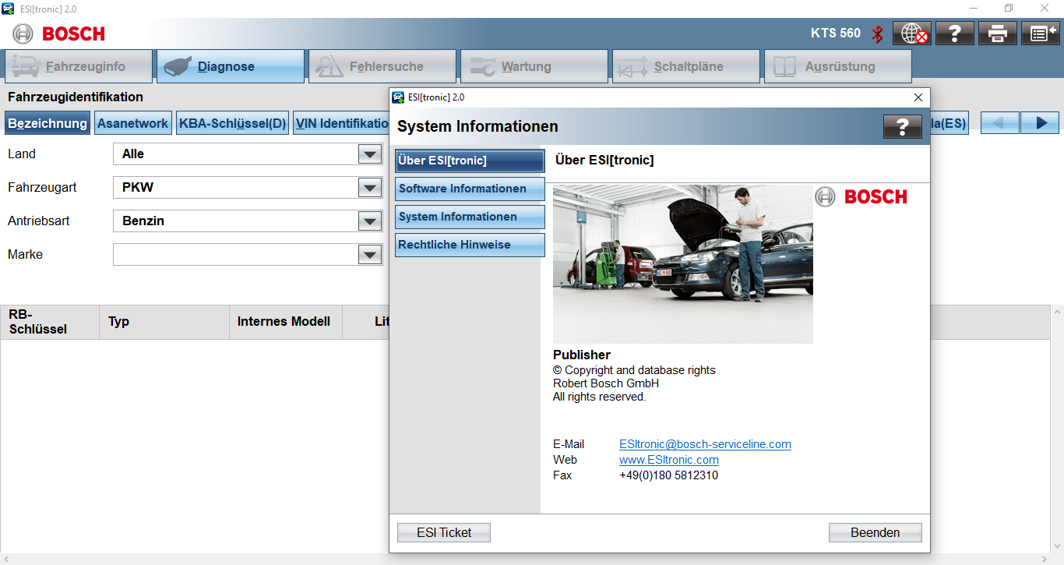Viewport: 1064px width, 565px height.
Task: Open the Schaltpläne tab
Action: (685, 67)
